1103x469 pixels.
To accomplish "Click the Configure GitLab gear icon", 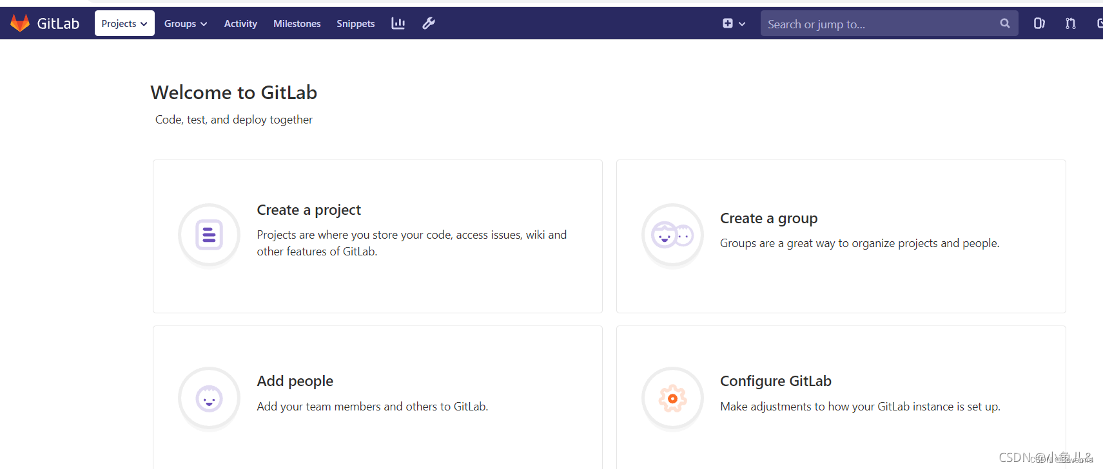I will pos(672,399).
